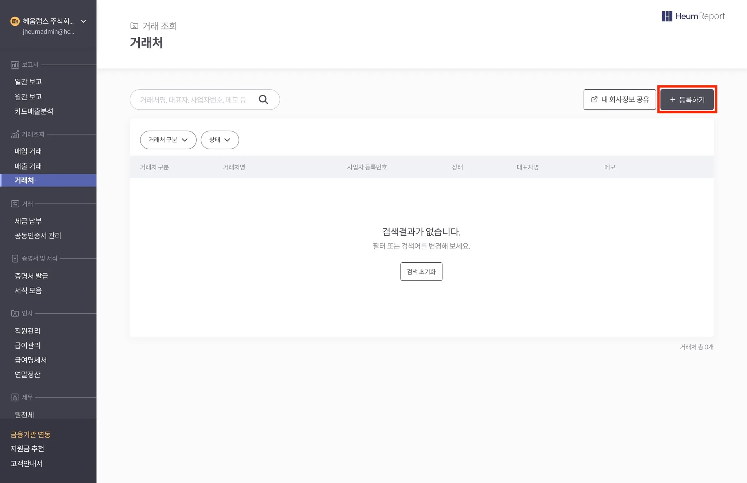Click the 인사 section icon
747x483 pixels.
point(15,313)
